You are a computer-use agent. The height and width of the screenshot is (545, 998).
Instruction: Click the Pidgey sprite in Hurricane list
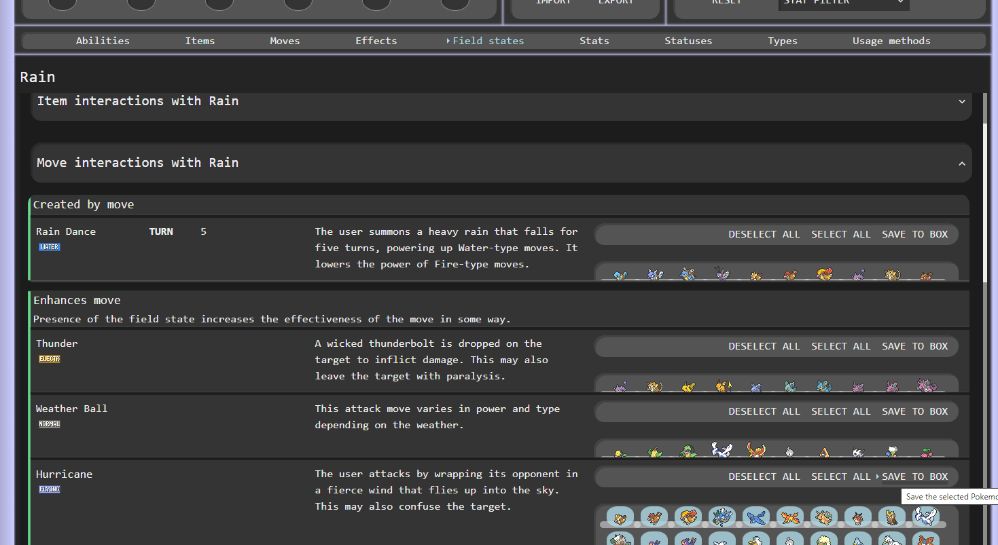point(620,518)
